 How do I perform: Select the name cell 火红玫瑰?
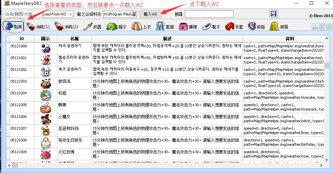point(74,154)
